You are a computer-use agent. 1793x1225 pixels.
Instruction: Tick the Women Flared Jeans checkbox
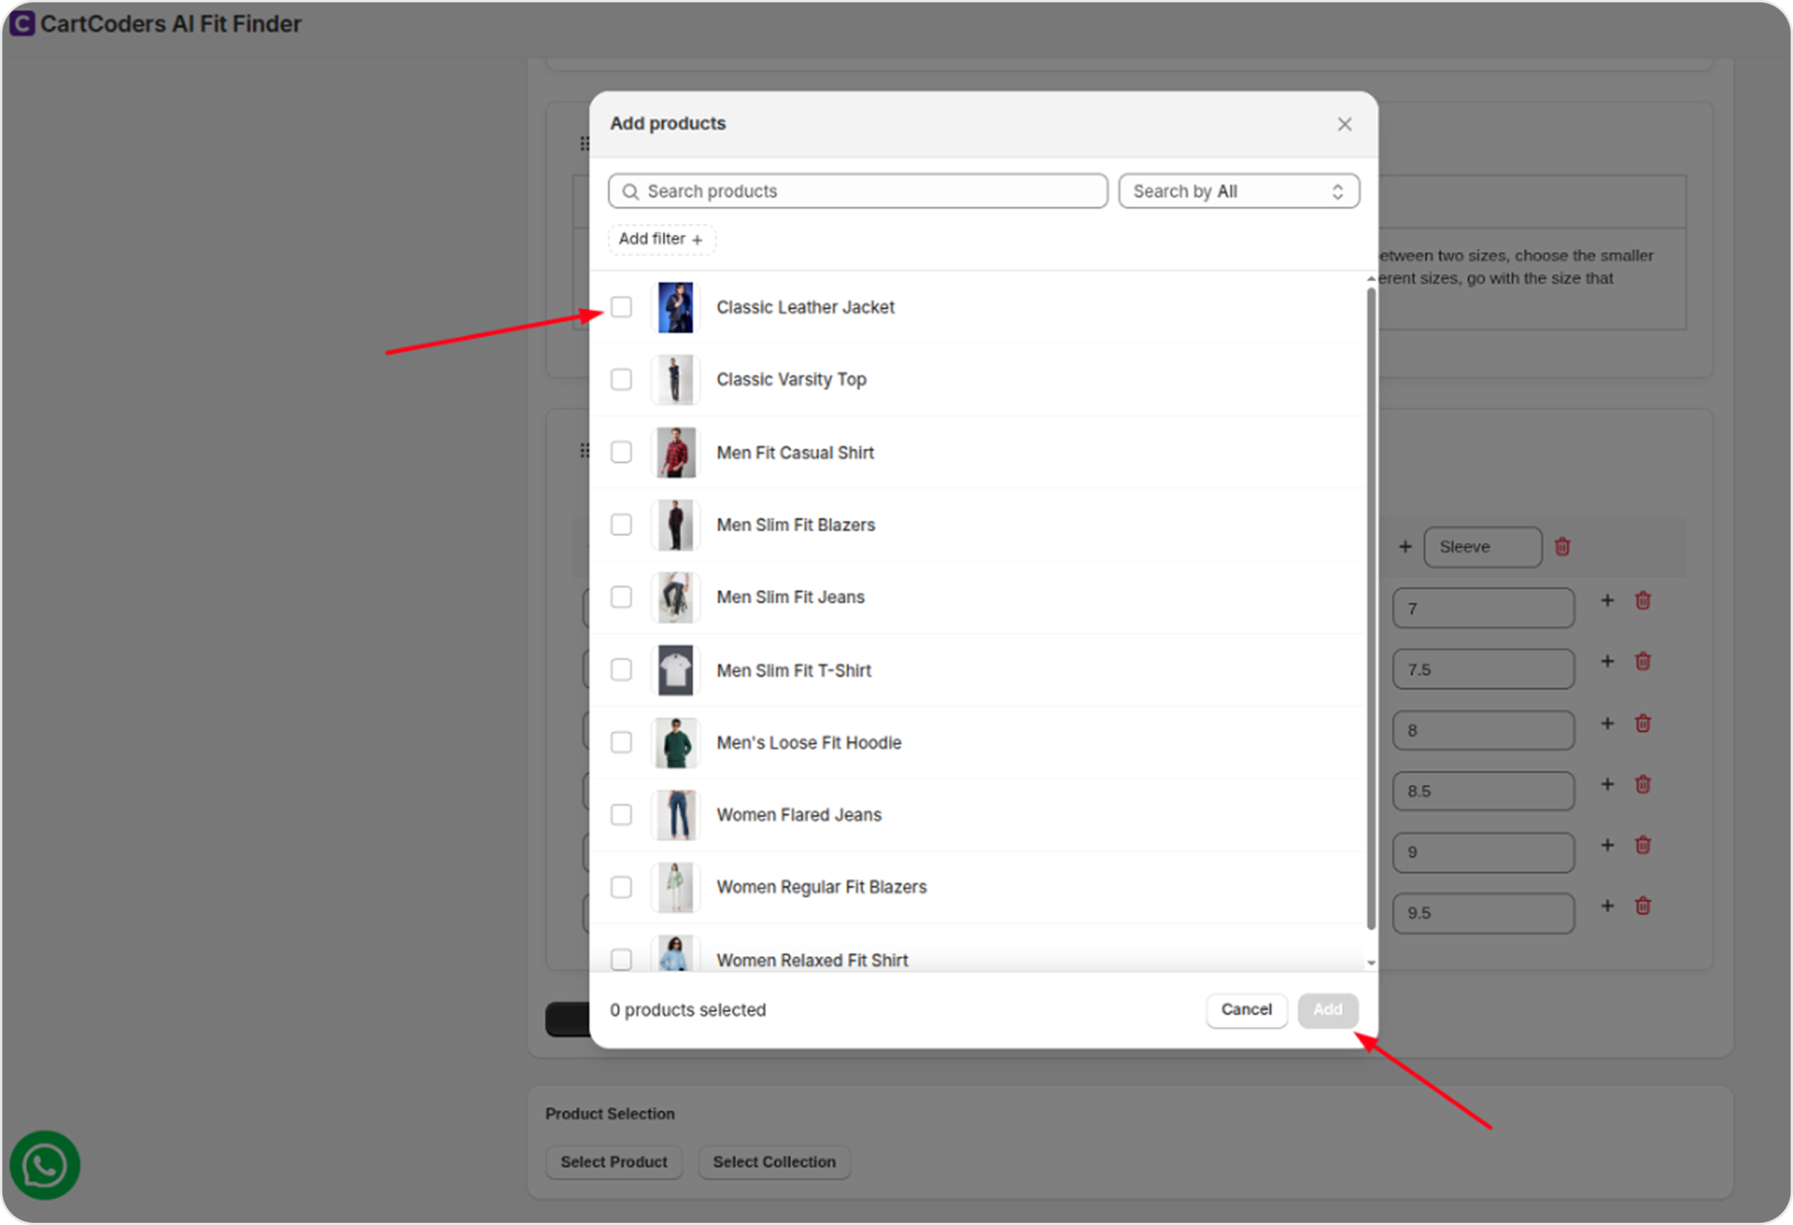click(621, 815)
